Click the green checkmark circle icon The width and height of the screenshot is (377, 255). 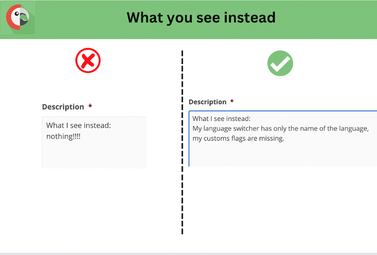coord(280,64)
